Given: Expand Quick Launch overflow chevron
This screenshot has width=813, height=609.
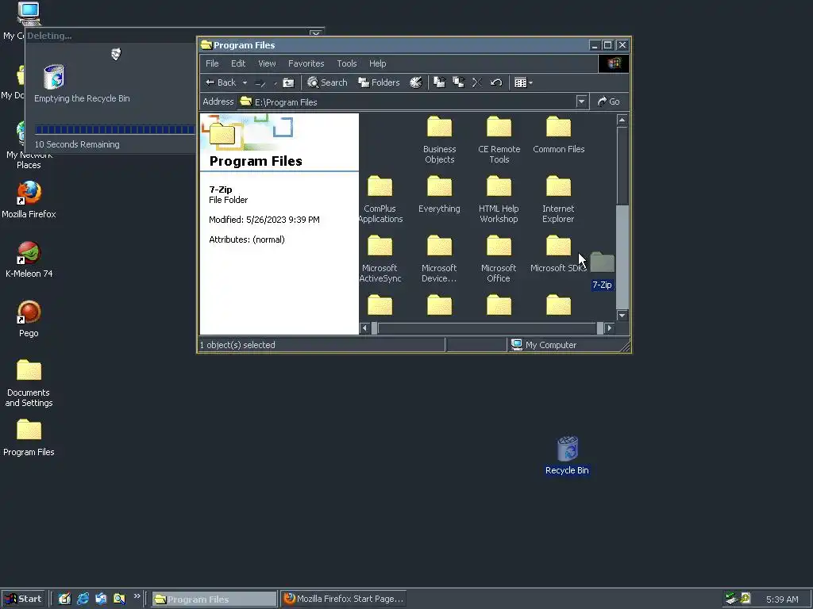Looking at the screenshot, I should coord(137,596).
